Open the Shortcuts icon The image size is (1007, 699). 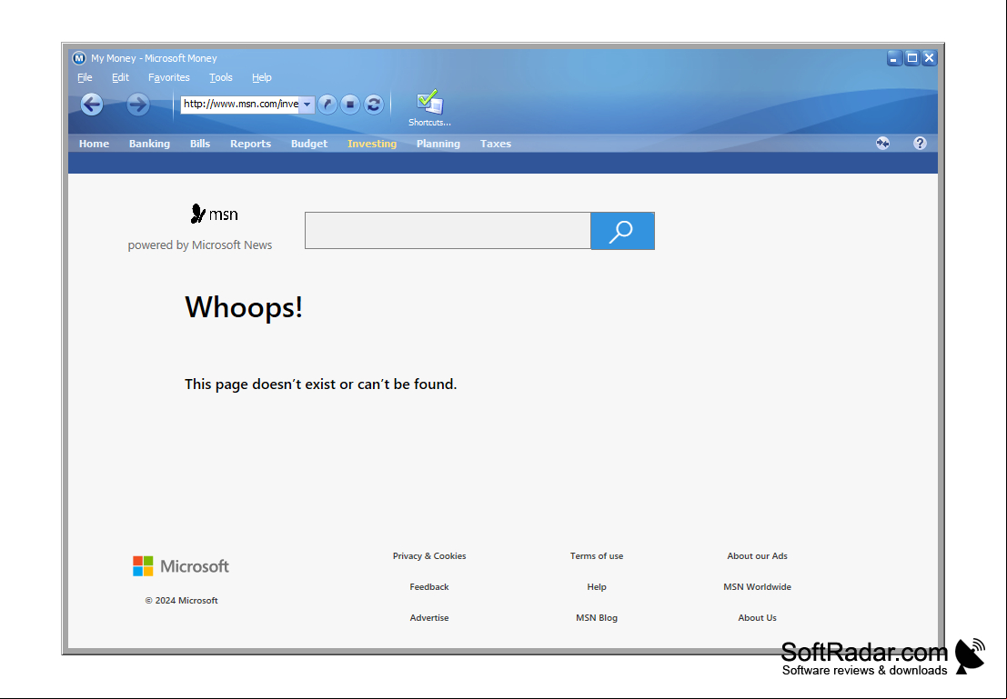(x=429, y=107)
